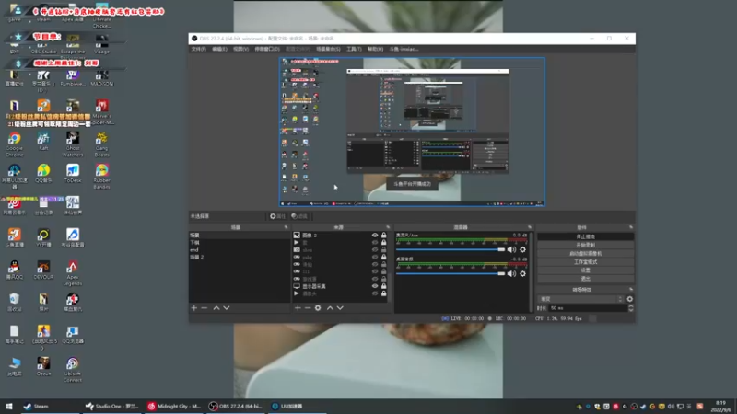The width and height of the screenshot is (737, 414).
Task: Toggle visibility eye for 图像 2 source
Action: pos(375,236)
